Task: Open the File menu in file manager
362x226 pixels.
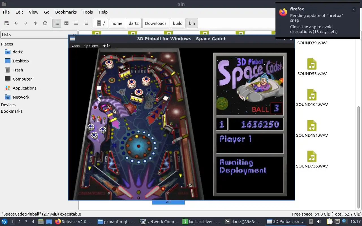Action: click(6, 12)
